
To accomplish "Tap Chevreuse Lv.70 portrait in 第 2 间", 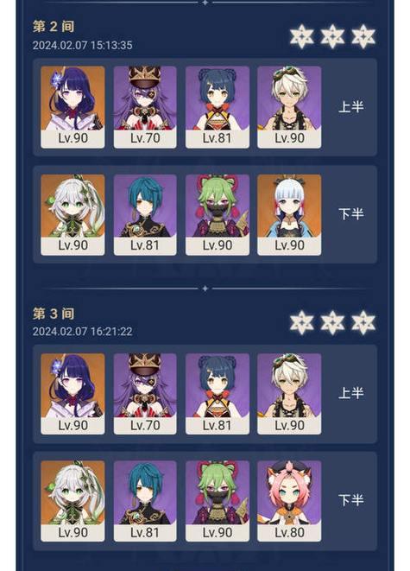I will [145, 107].
